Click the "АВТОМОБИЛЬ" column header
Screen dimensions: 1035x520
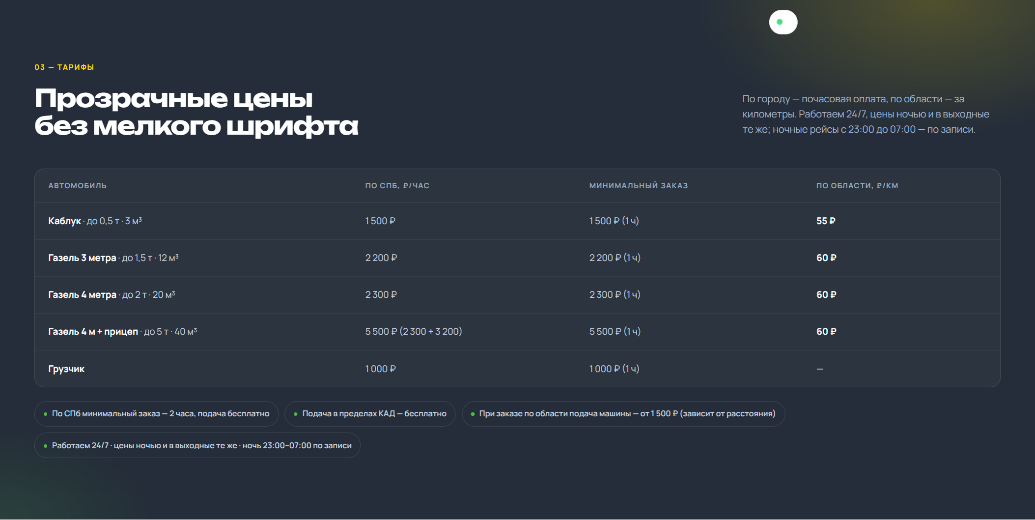78,186
